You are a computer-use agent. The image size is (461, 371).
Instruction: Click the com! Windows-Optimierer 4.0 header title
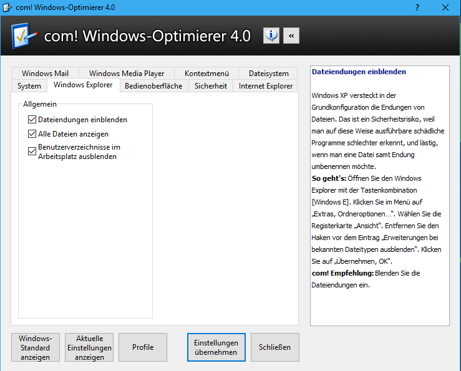tap(147, 36)
